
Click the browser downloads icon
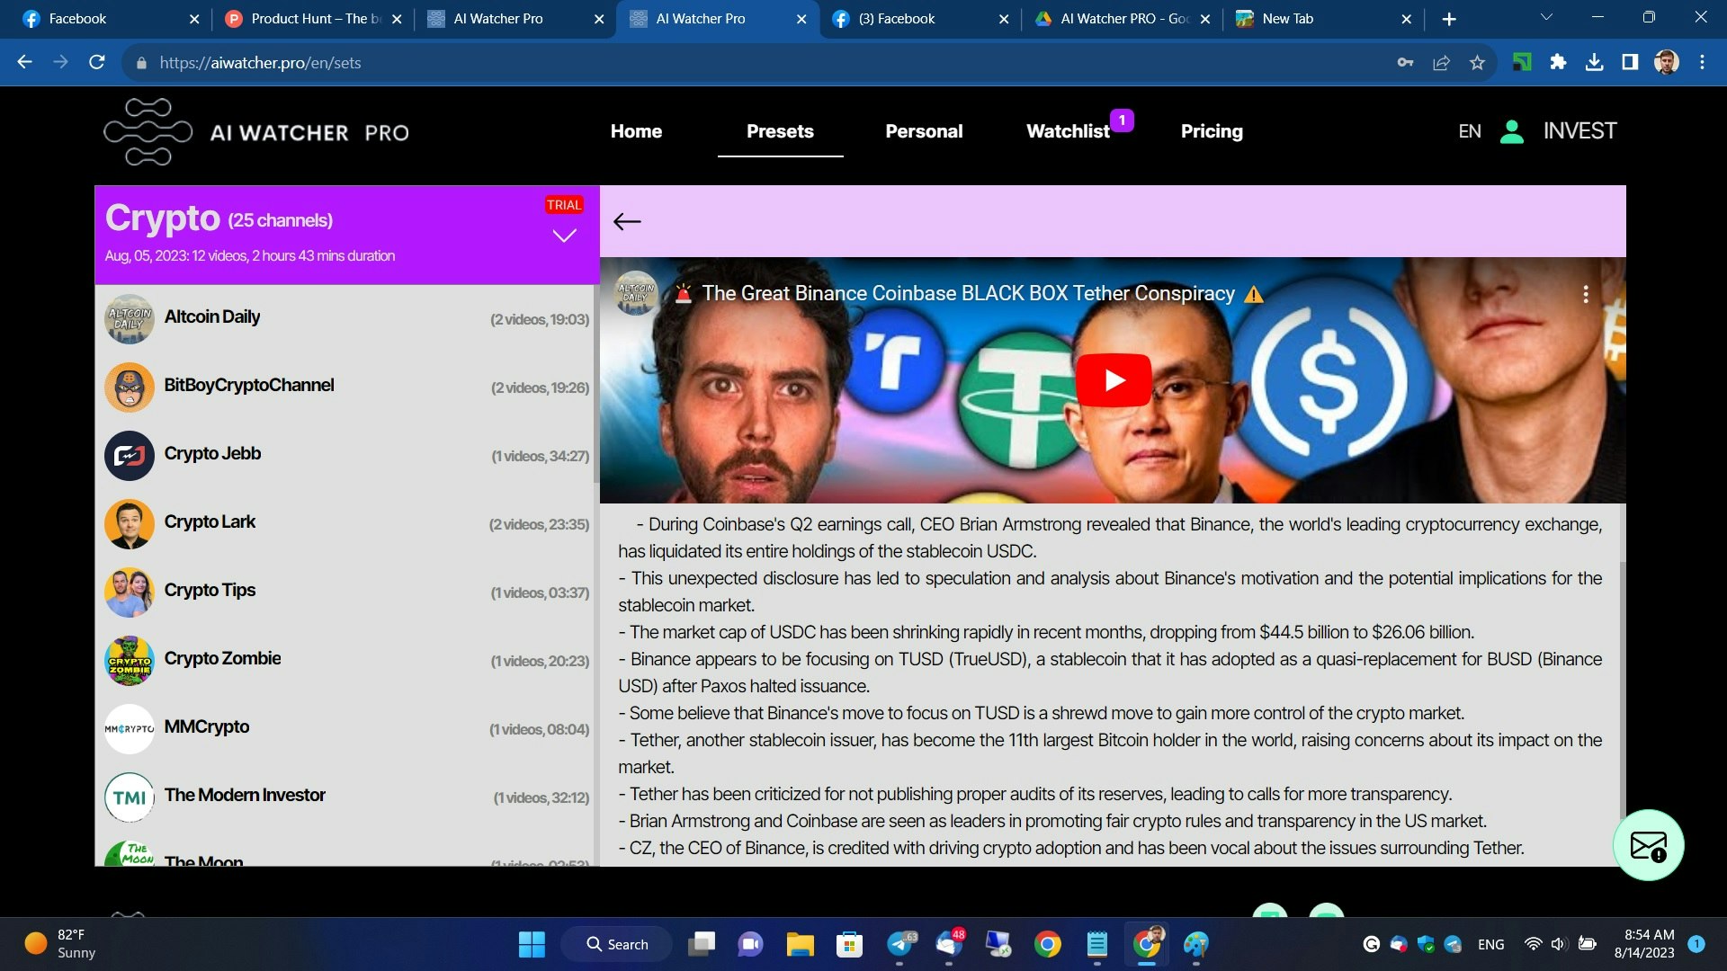click(x=1594, y=63)
